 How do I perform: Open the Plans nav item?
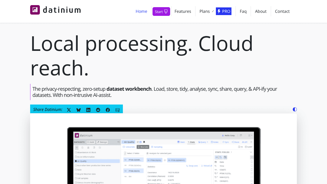[205, 11]
